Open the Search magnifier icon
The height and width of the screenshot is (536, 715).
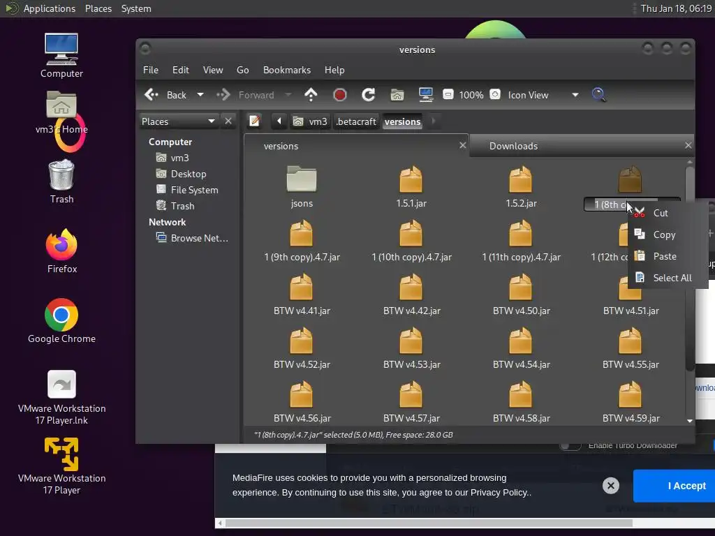pos(598,95)
